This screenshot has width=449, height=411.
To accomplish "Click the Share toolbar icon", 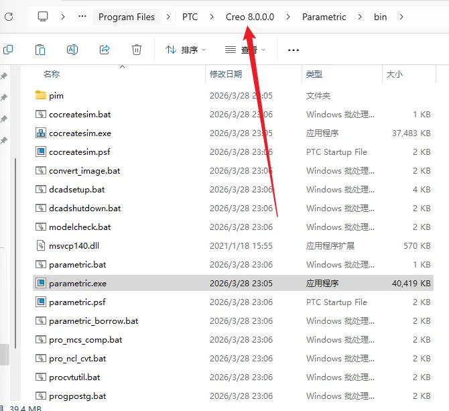I will tap(105, 50).
